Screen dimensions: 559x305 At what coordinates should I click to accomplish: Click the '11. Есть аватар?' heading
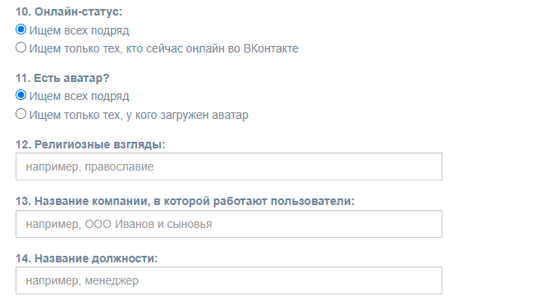(x=62, y=78)
